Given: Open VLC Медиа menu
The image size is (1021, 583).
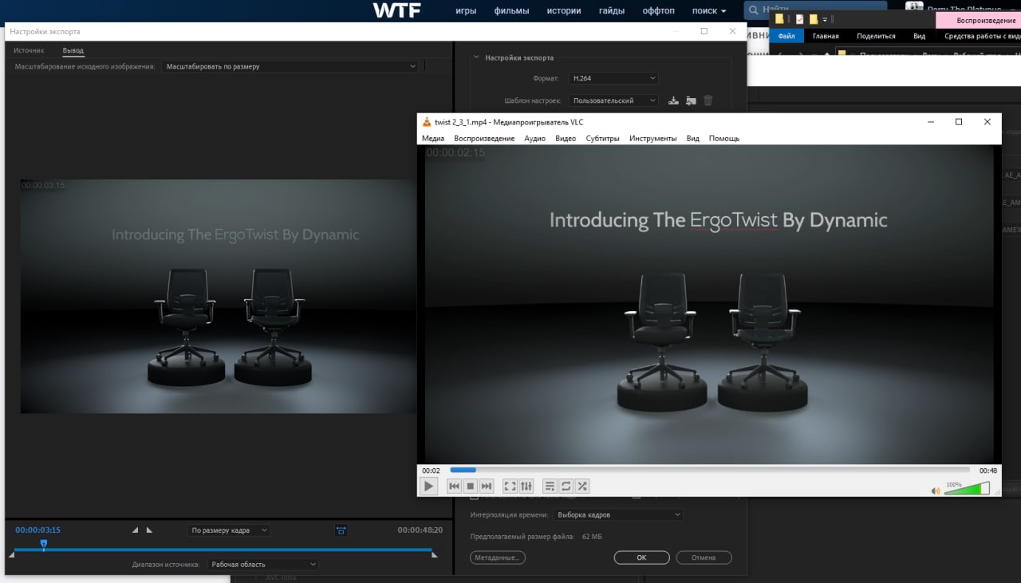Looking at the screenshot, I should click(x=433, y=138).
